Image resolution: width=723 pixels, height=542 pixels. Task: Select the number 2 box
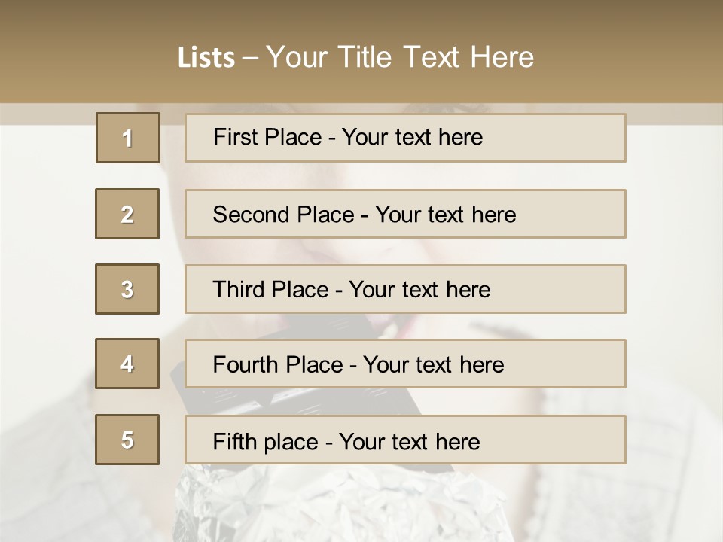[x=127, y=214]
